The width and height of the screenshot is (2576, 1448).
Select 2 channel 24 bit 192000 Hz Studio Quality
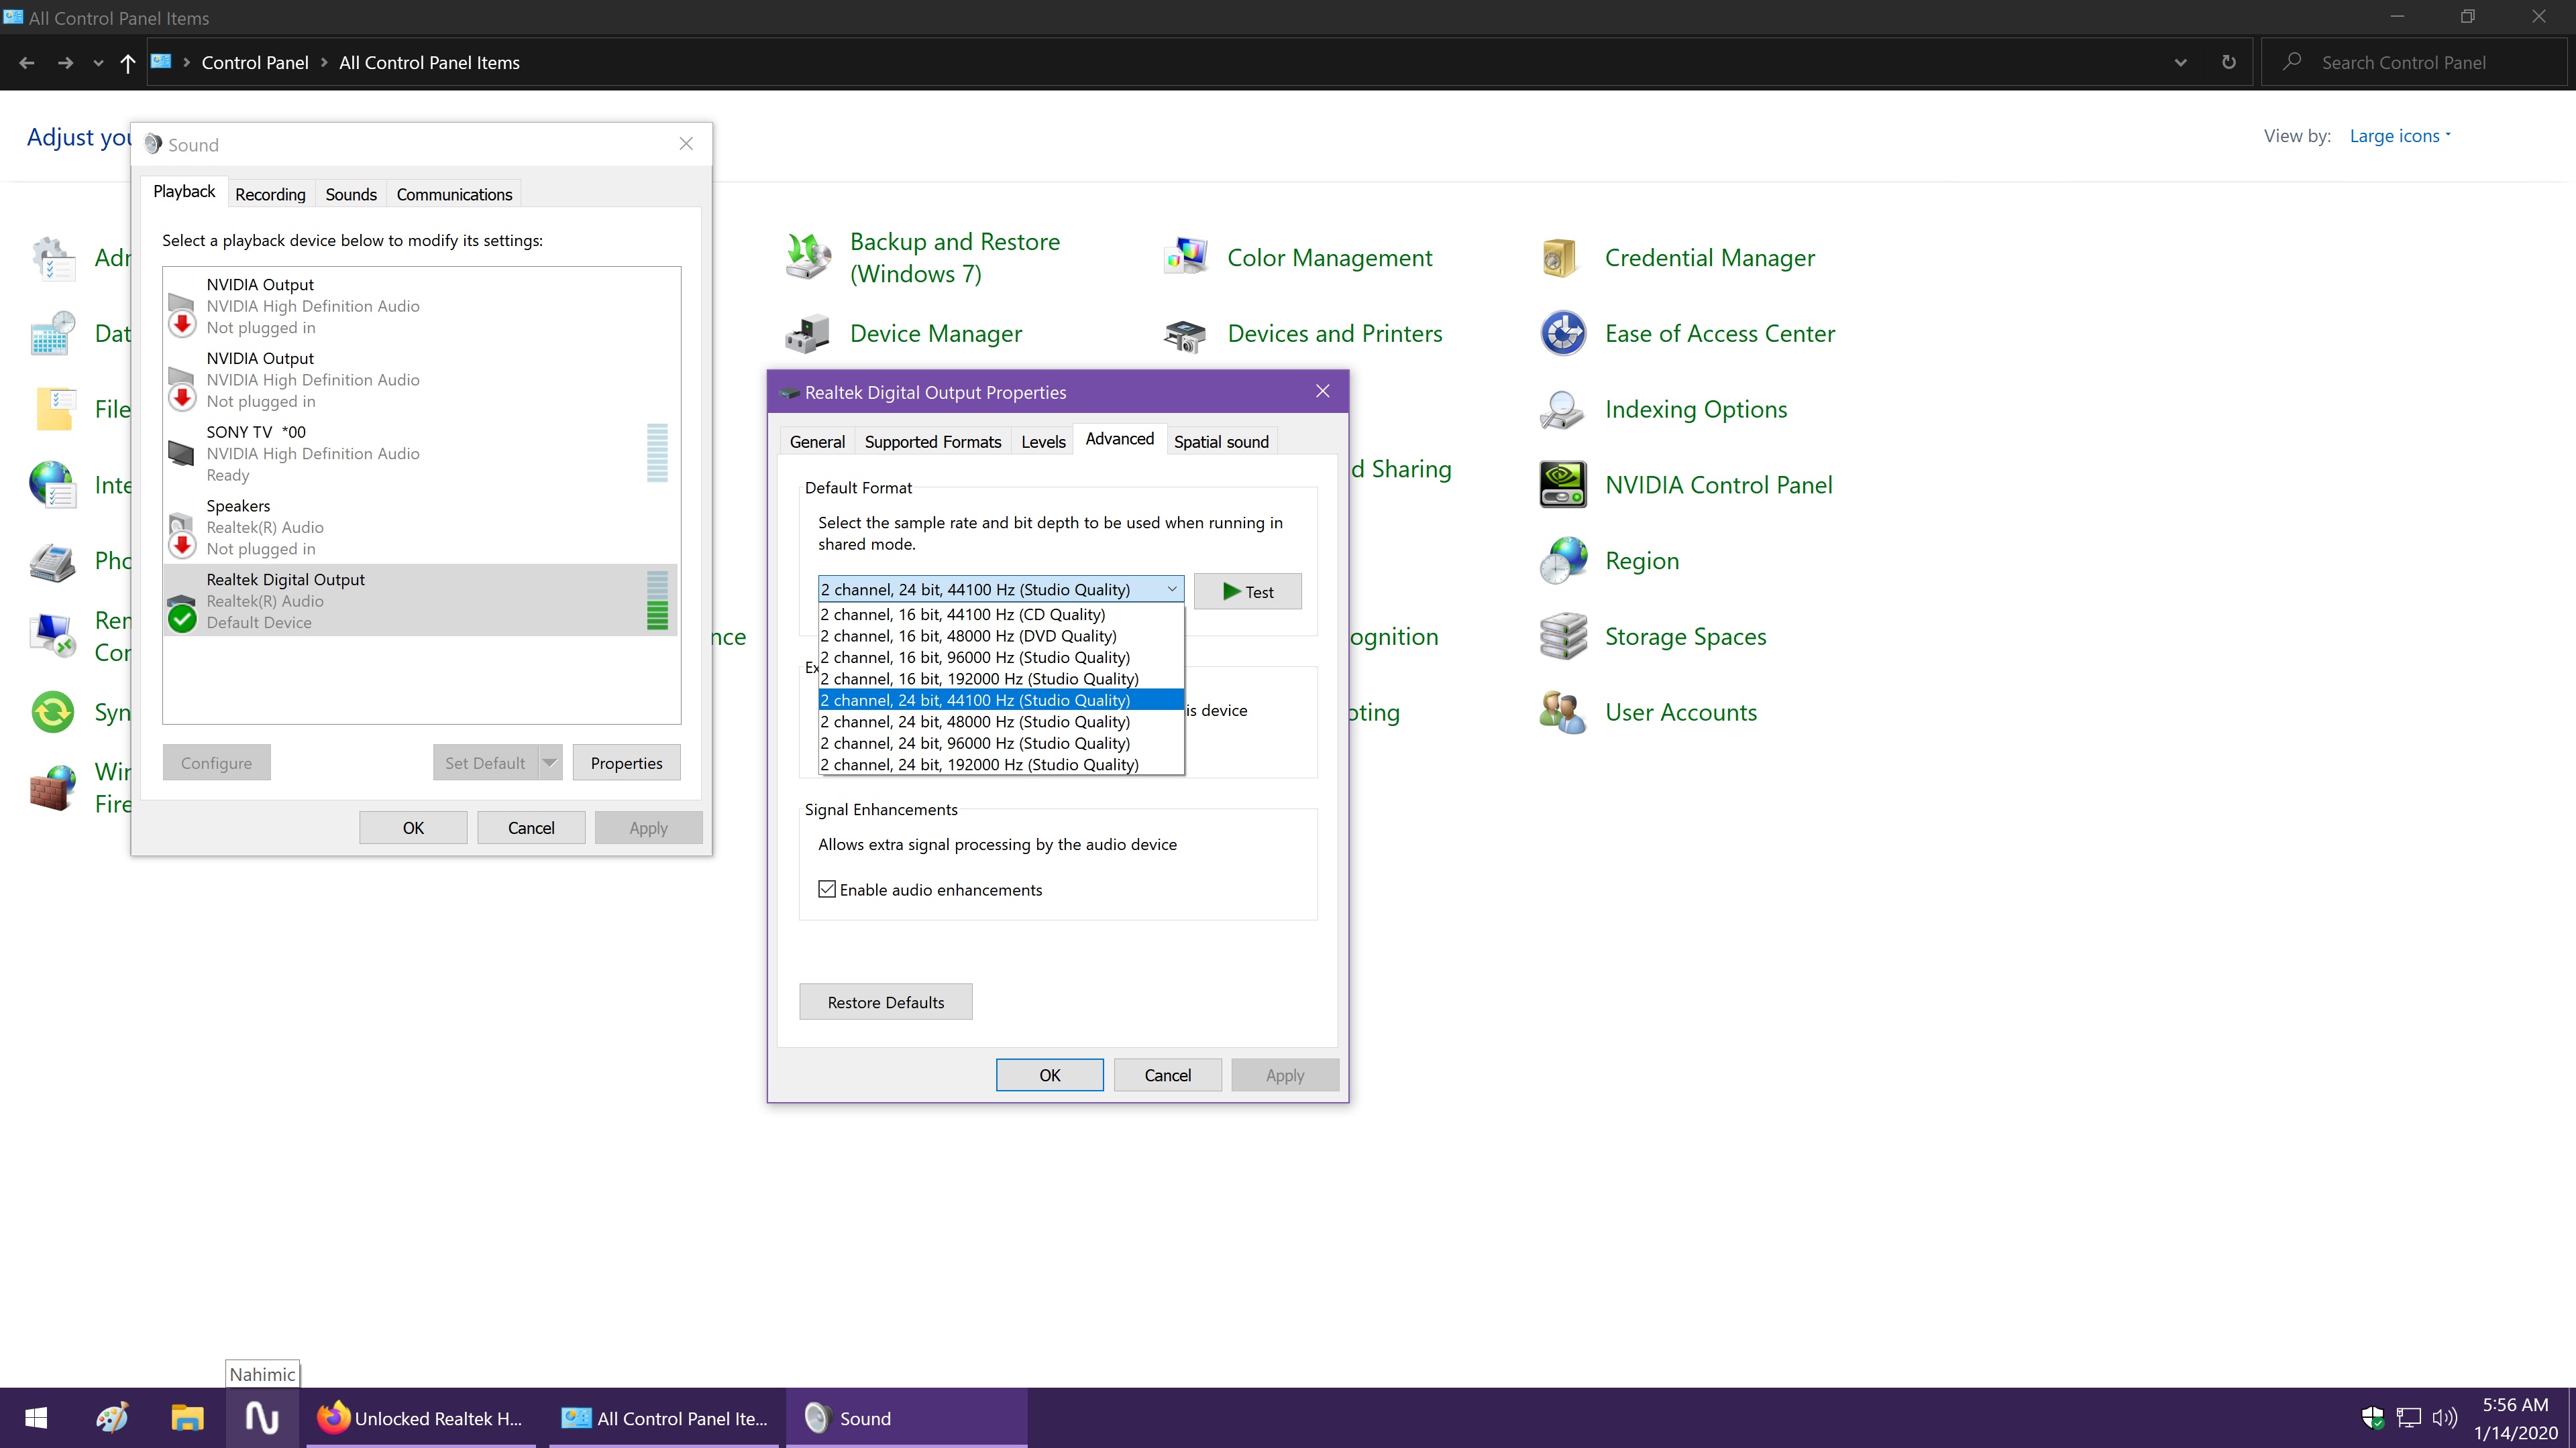[980, 764]
